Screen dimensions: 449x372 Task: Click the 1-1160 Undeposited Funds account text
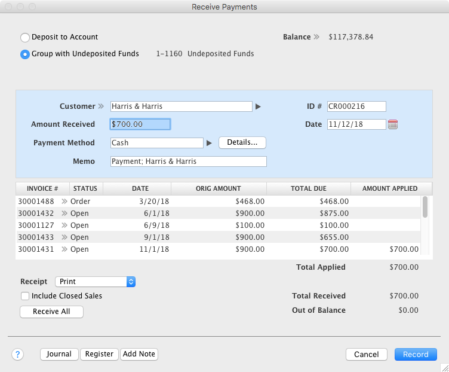click(205, 54)
